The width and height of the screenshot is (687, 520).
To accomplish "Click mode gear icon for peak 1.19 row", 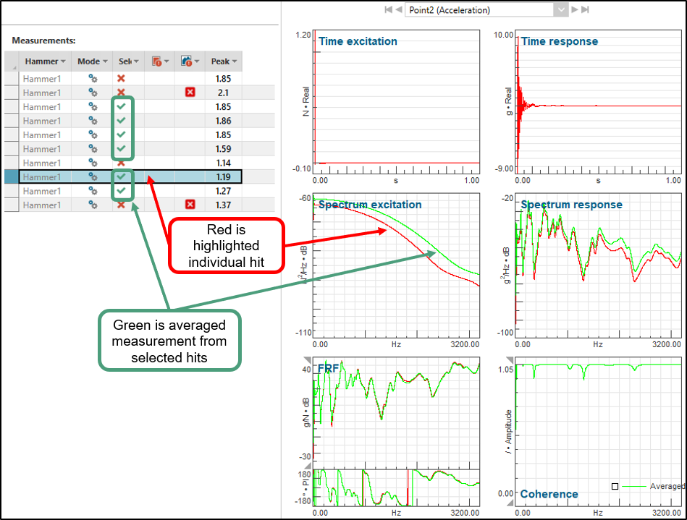I will [93, 177].
